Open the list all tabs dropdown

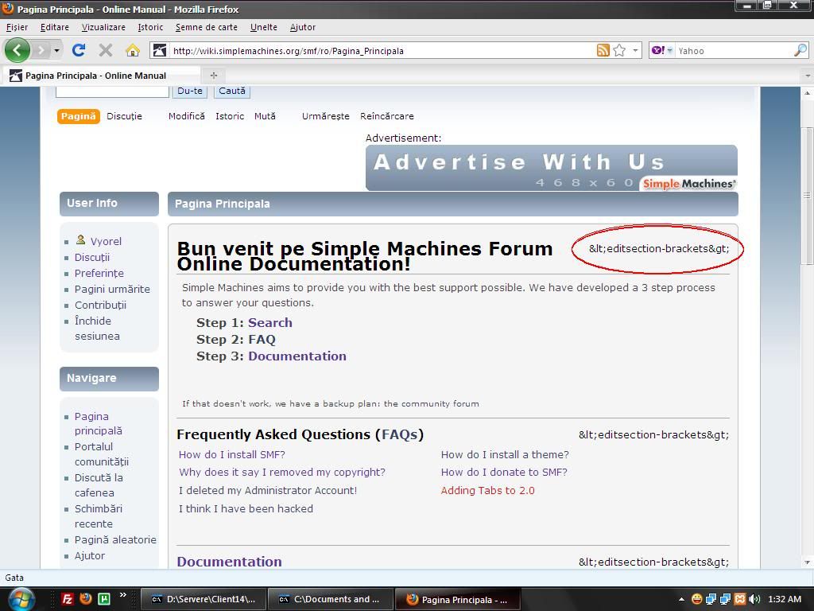808,76
